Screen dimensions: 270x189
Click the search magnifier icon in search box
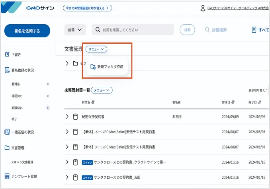(98, 30)
